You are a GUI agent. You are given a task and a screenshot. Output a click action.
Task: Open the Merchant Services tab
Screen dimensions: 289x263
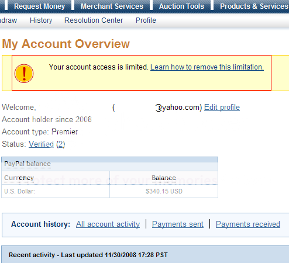click(112, 6)
